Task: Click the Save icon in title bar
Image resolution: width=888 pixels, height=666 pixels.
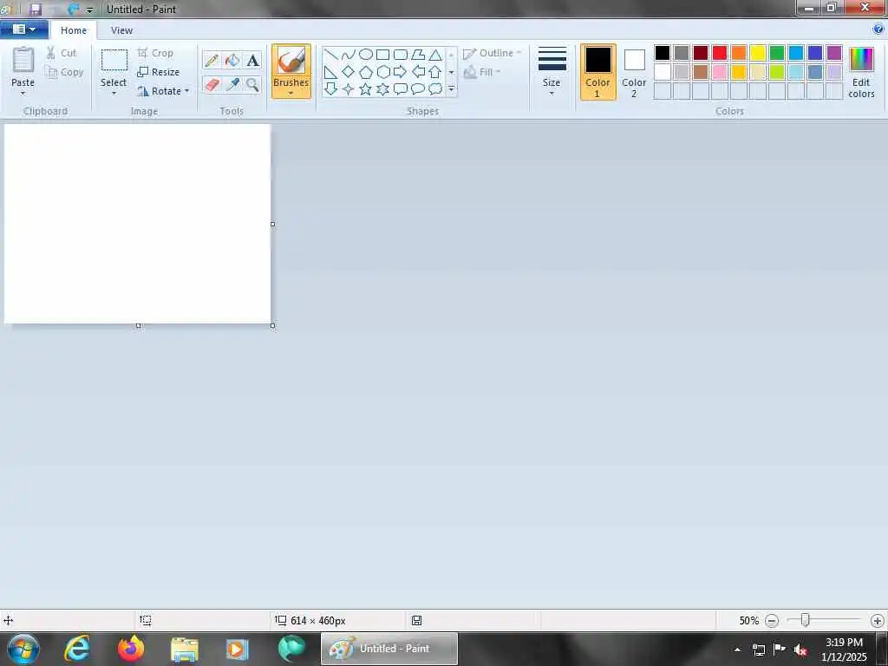Action: click(x=36, y=9)
